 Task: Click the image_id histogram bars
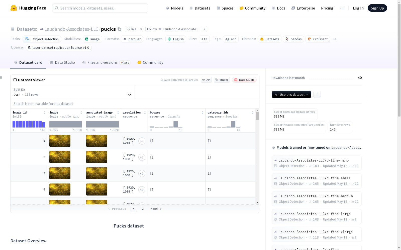click(x=29, y=124)
